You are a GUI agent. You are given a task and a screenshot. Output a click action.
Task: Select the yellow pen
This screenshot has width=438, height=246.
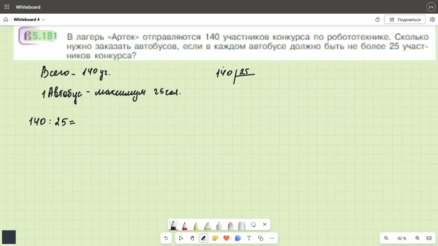196,225
